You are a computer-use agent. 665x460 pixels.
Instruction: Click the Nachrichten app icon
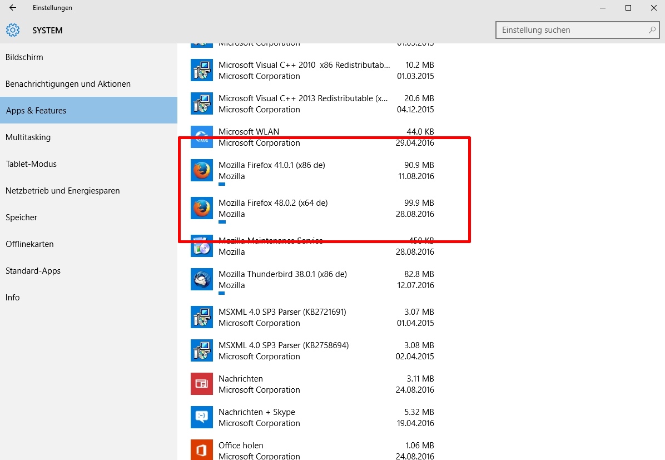pyautogui.click(x=201, y=384)
